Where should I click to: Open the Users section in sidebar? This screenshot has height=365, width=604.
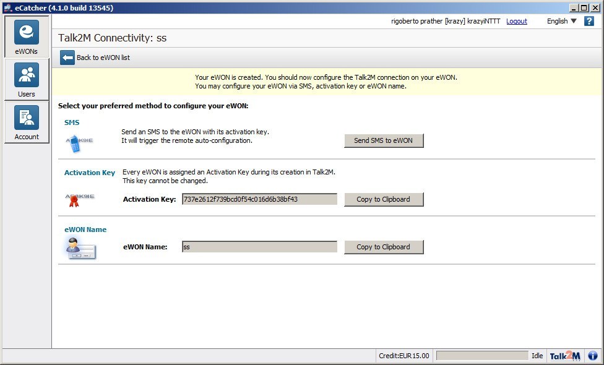click(27, 80)
